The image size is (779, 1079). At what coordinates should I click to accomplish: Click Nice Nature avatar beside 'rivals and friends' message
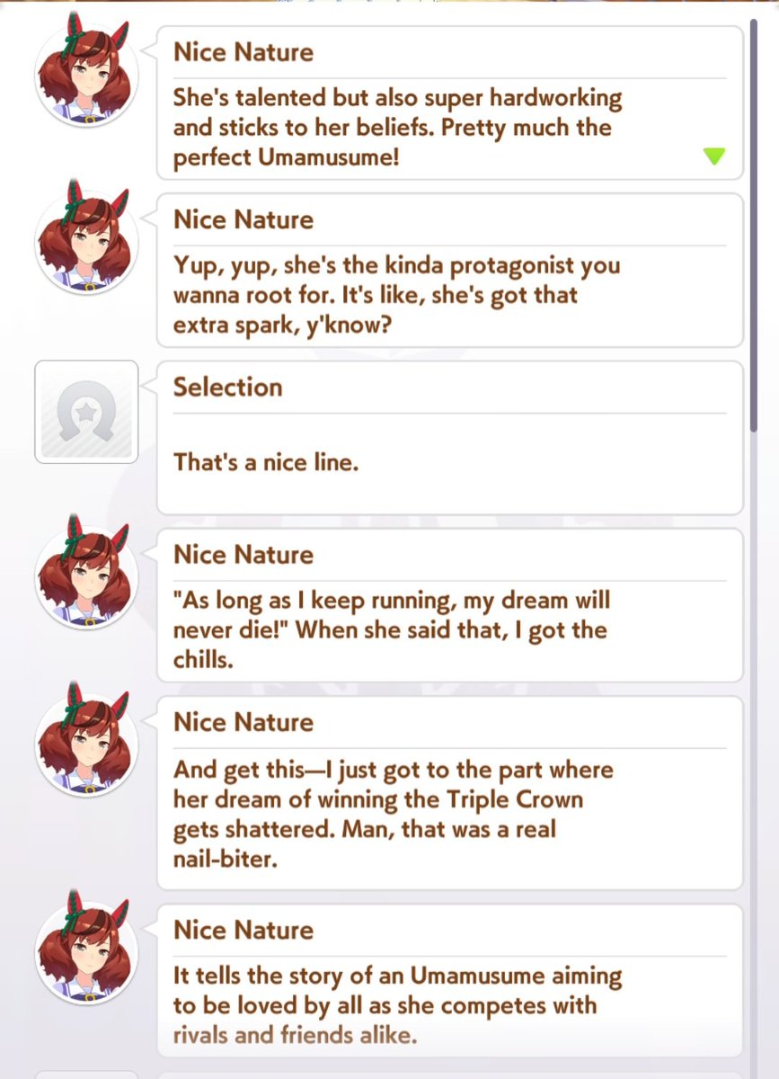tap(86, 946)
